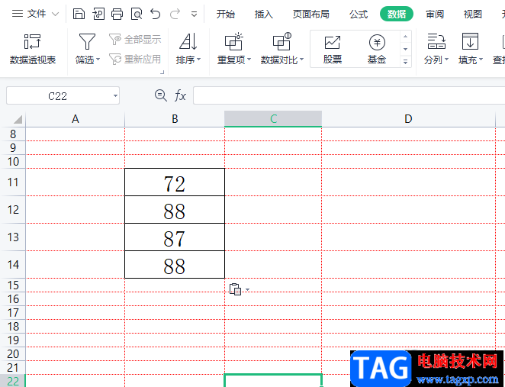Select row 11 header
505x387 pixels.
(13, 182)
